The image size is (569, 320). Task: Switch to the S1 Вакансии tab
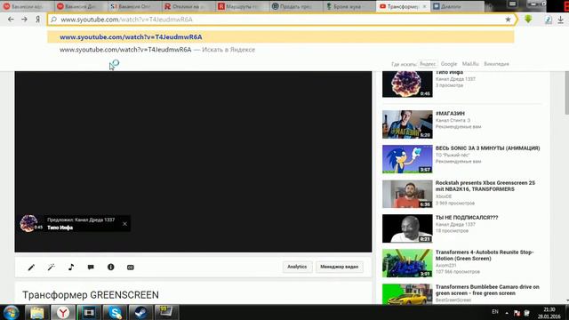click(x=134, y=6)
